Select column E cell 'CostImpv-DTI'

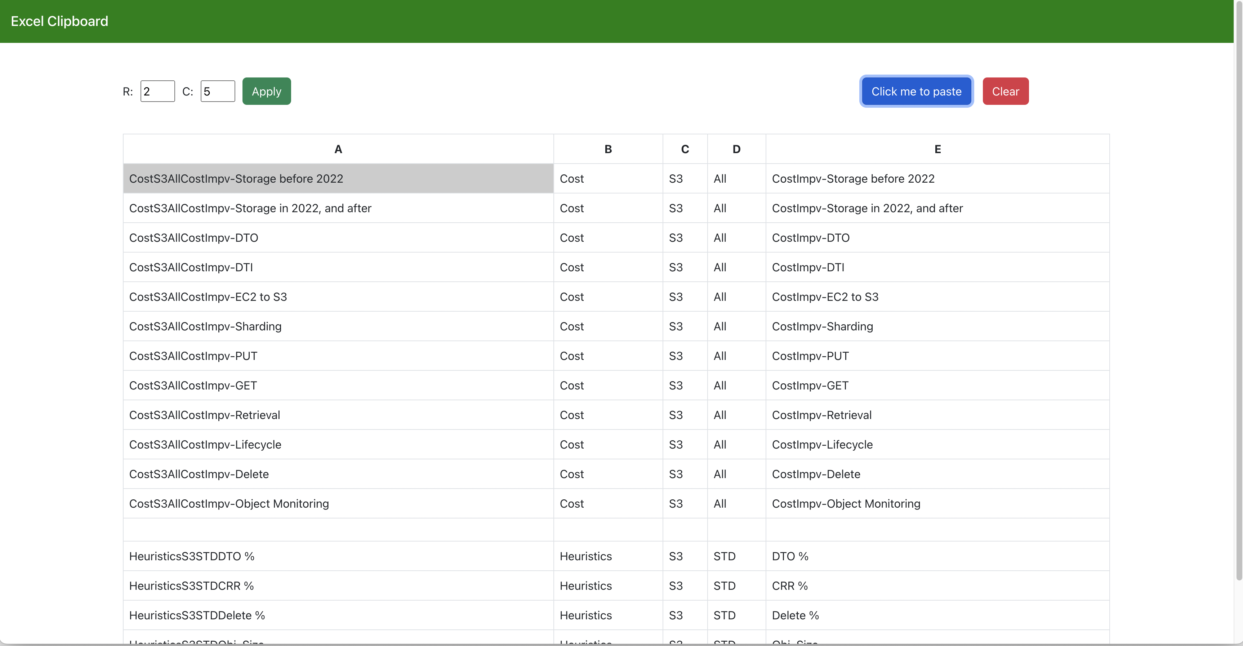click(937, 267)
